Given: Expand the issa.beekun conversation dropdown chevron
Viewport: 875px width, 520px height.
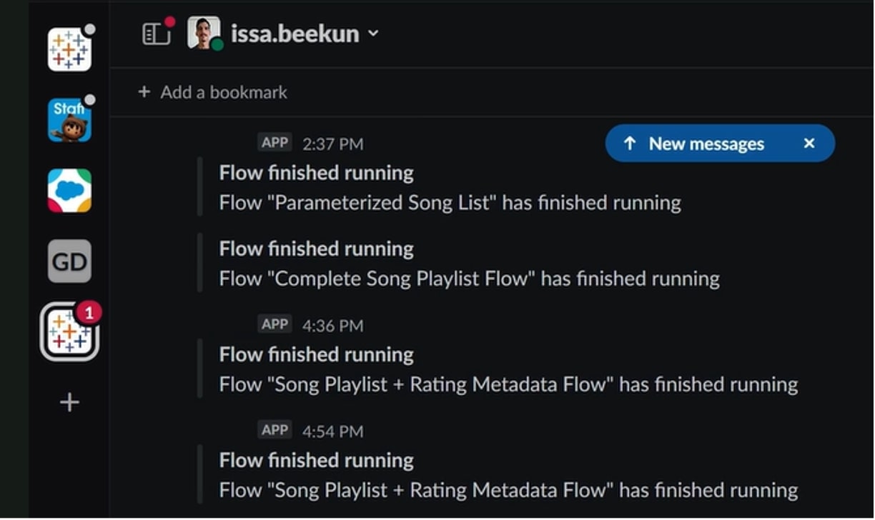Looking at the screenshot, I should coord(373,34).
